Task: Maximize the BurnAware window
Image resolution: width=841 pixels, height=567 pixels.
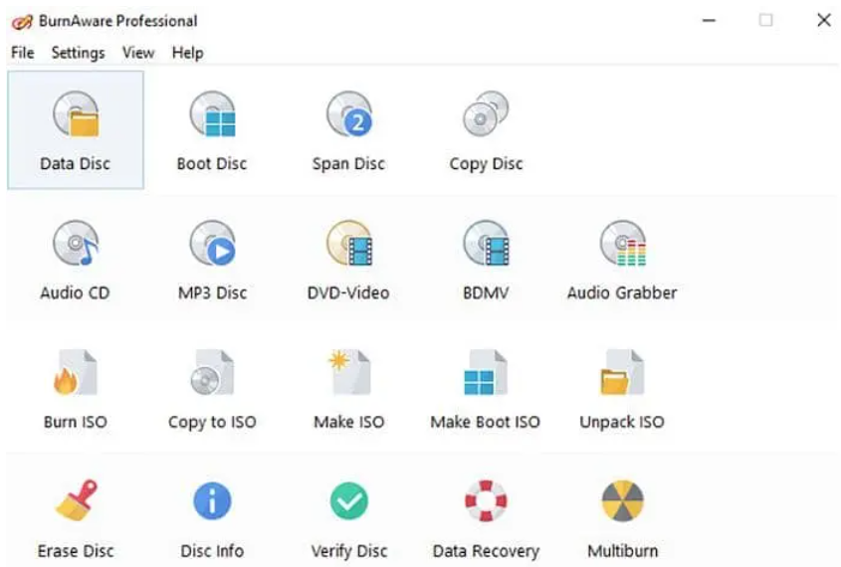Action: click(x=766, y=20)
